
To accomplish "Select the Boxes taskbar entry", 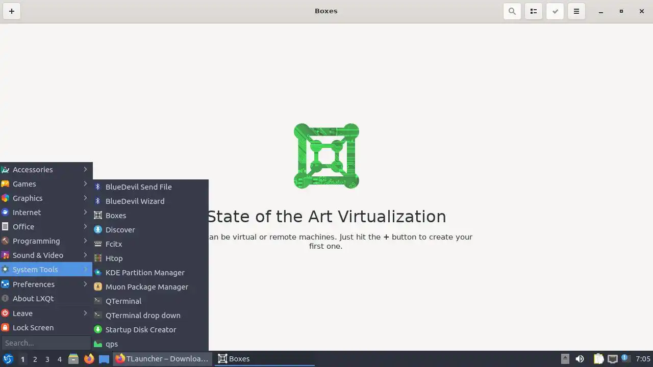I will tap(265, 359).
